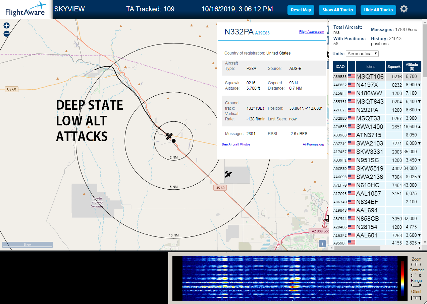
Task: Select the N4197X row ident
Action: pyautogui.click(x=367, y=85)
